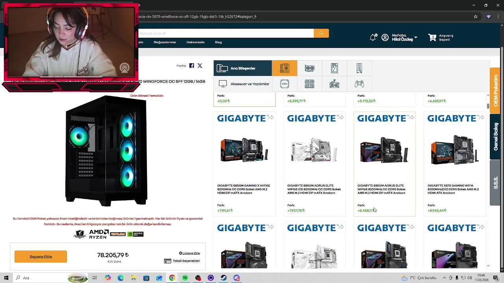Open the OEM Paketim side tab
504x283 pixels.
[495, 90]
